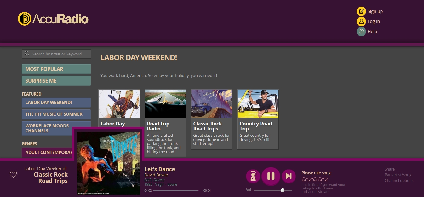Rate the song four stars
This screenshot has width=424, height=197.
coord(320,179)
